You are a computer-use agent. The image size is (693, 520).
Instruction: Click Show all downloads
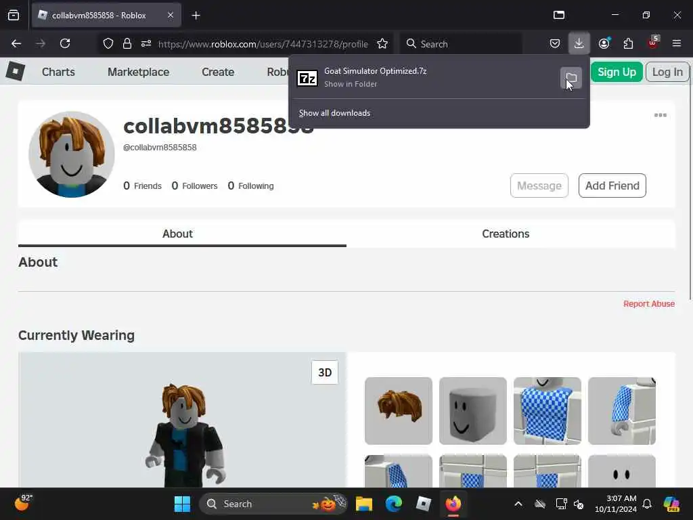pyautogui.click(x=334, y=113)
